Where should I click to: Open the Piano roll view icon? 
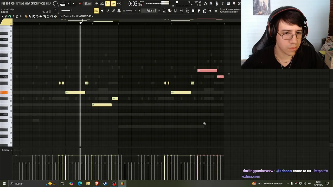170,11
